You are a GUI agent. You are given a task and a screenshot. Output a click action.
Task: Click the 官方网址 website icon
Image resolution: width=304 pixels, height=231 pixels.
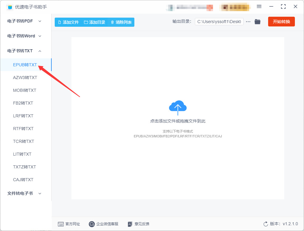coord(61,224)
